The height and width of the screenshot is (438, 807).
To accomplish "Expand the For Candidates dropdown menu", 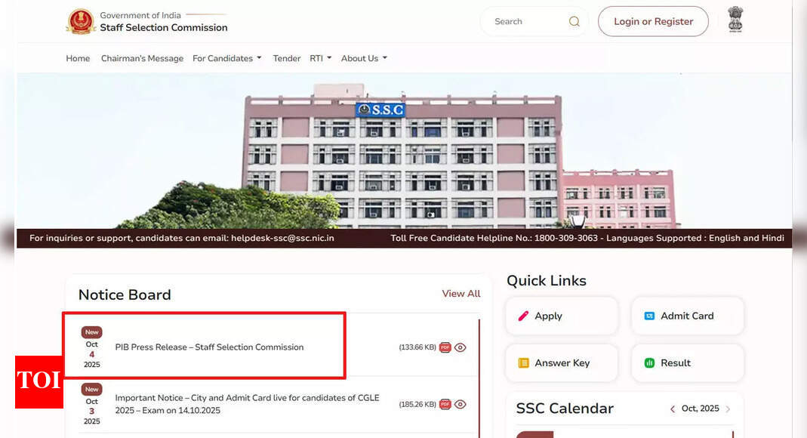I will pyautogui.click(x=226, y=58).
